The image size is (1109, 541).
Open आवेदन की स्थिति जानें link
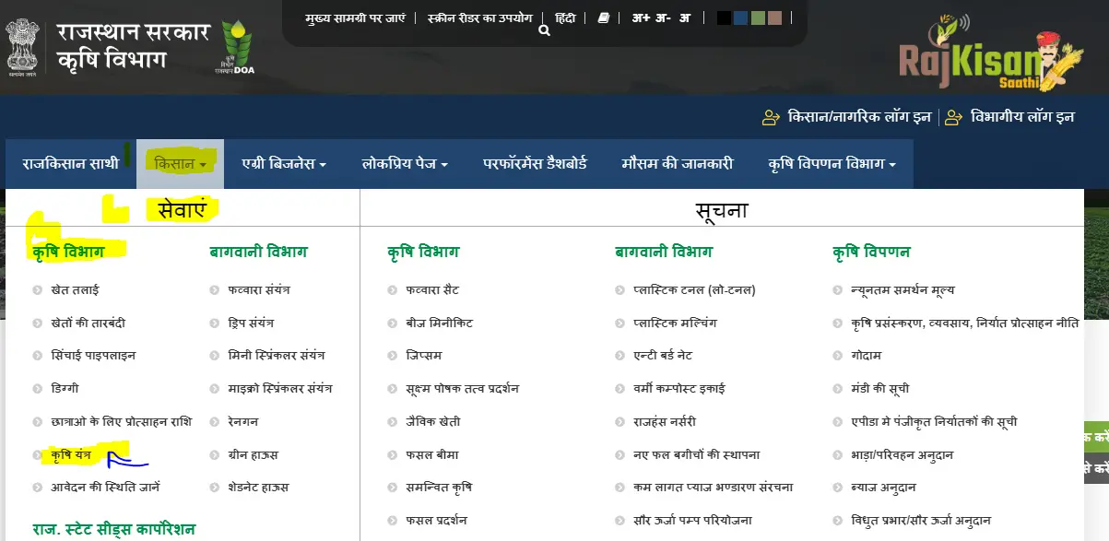[106, 488]
